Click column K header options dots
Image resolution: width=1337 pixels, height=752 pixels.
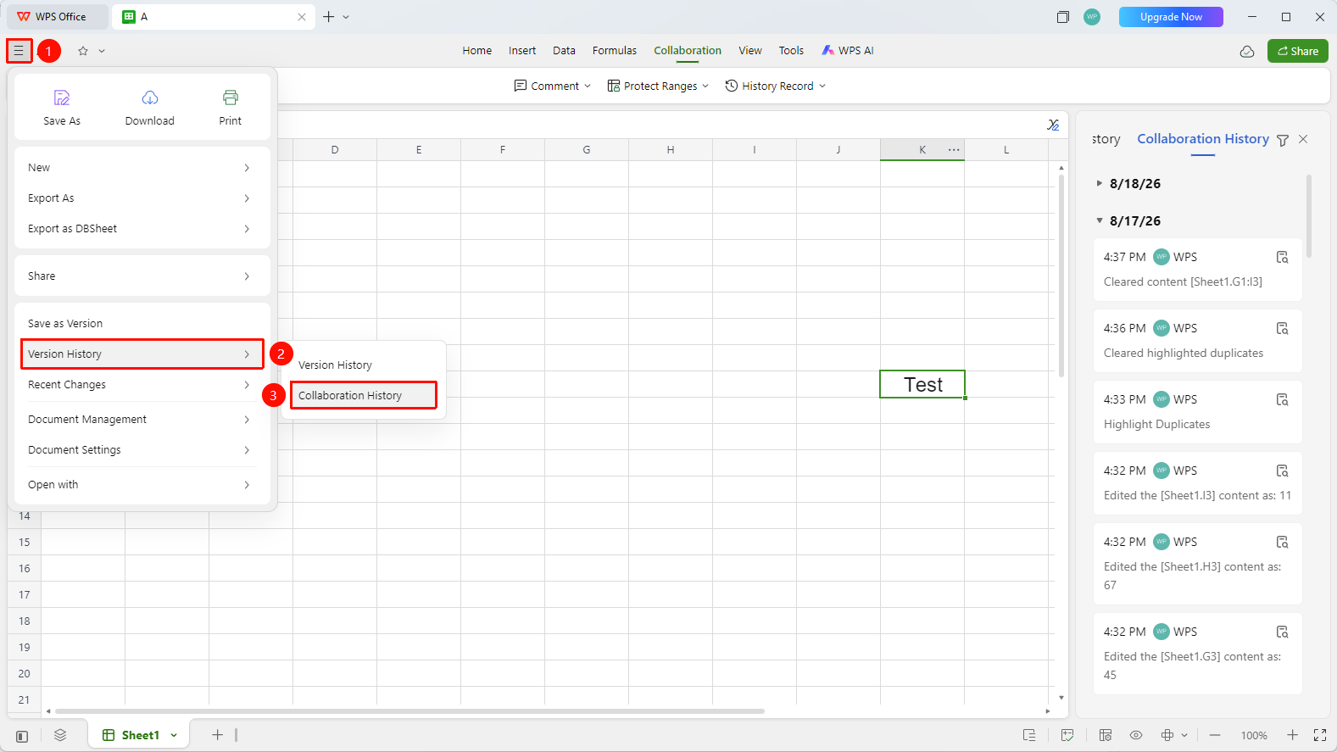tap(954, 149)
